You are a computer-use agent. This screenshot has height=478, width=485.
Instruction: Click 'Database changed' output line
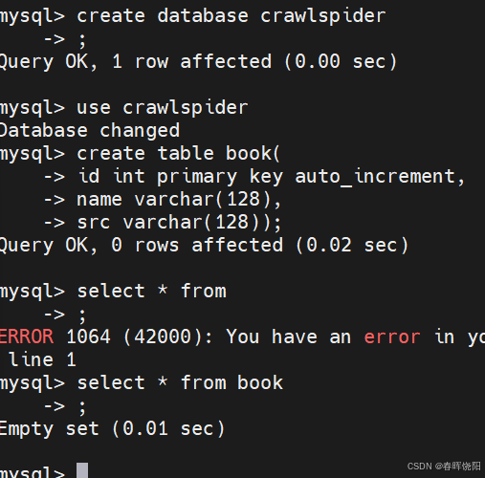[x=90, y=131]
